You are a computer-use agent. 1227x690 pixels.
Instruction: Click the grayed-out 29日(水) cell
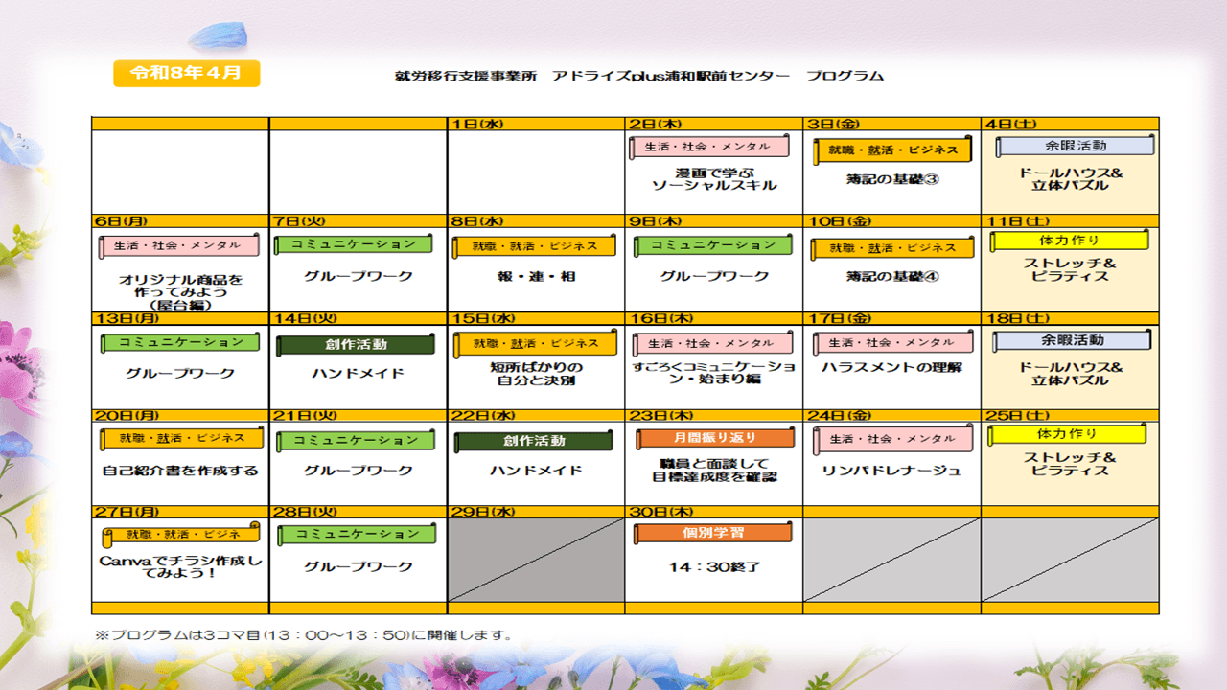(x=535, y=560)
